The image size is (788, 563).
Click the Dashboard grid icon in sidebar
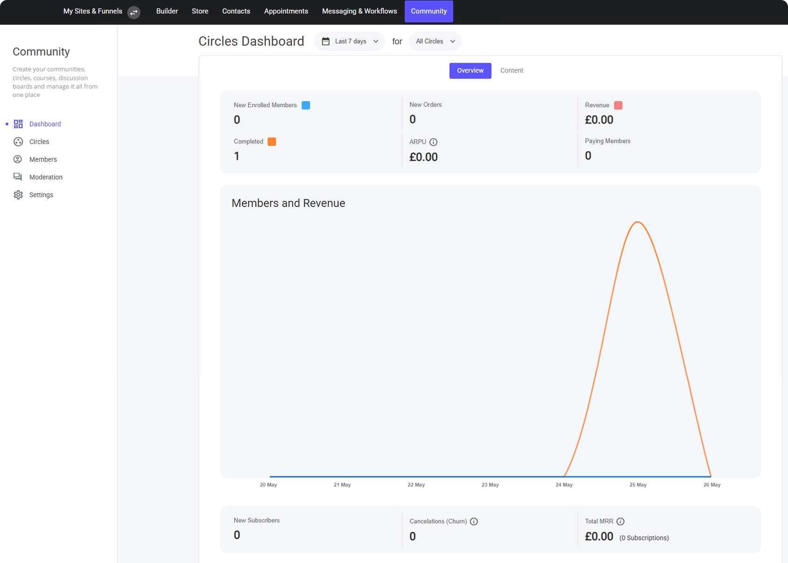[x=18, y=124]
